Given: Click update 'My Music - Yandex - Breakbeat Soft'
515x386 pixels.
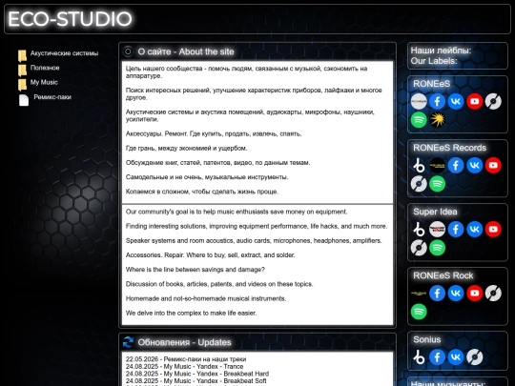Looking at the screenshot, I should click(215, 380).
